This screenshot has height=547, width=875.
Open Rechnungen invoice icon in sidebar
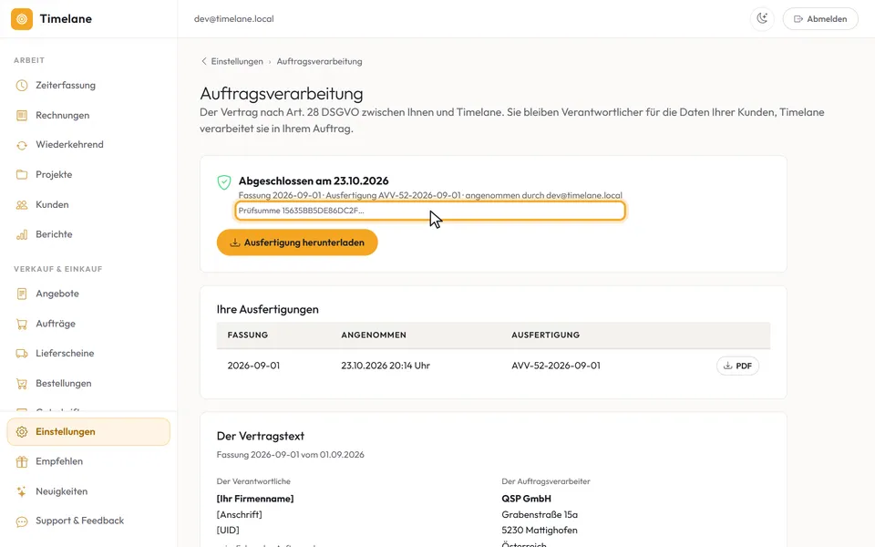point(22,116)
